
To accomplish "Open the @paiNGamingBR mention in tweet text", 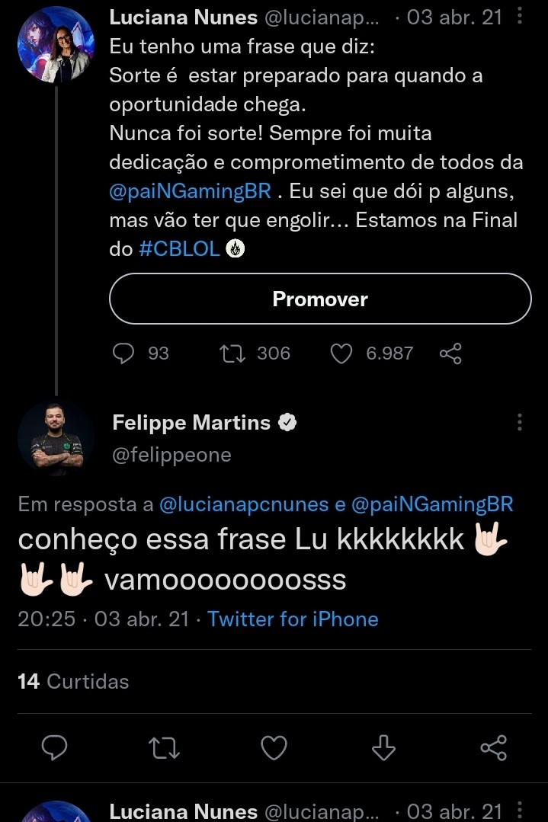I will coord(190,191).
